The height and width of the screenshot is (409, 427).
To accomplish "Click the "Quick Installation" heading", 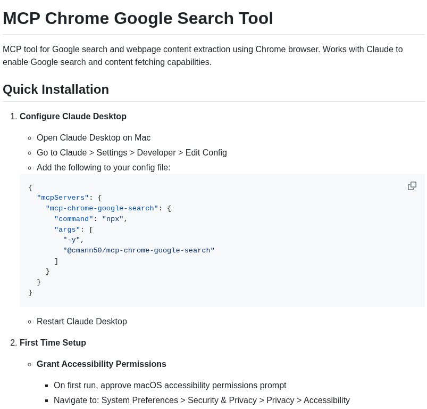I will pyautogui.click(x=56, y=89).
